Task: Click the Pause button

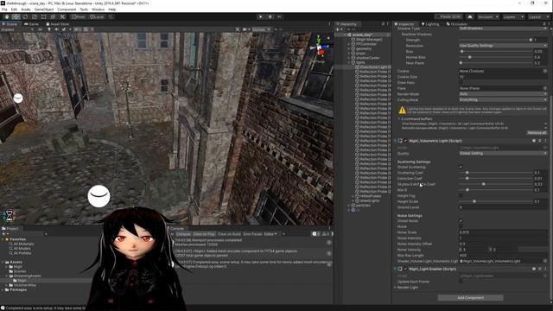Action: [270, 17]
